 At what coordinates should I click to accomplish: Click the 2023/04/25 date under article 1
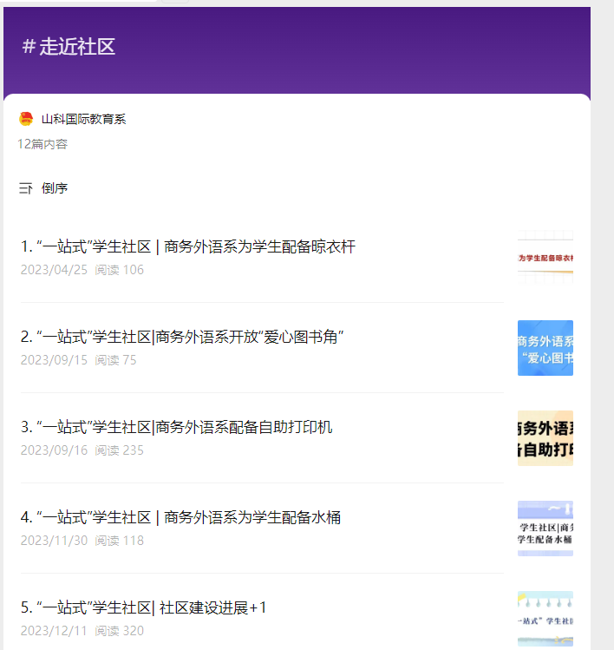tap(54, 270)
